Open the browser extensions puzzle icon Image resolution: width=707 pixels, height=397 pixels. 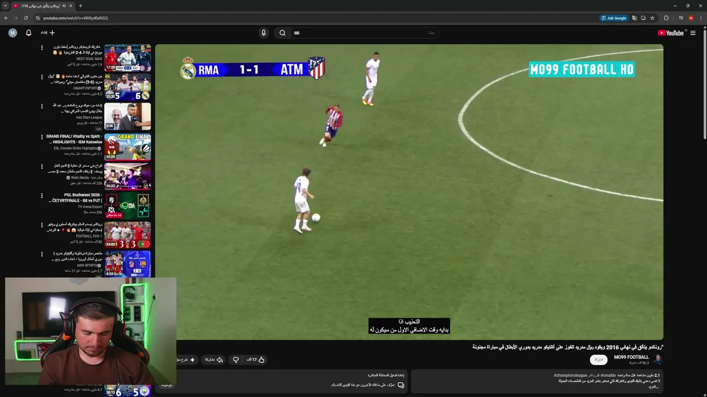click(666, 18)
